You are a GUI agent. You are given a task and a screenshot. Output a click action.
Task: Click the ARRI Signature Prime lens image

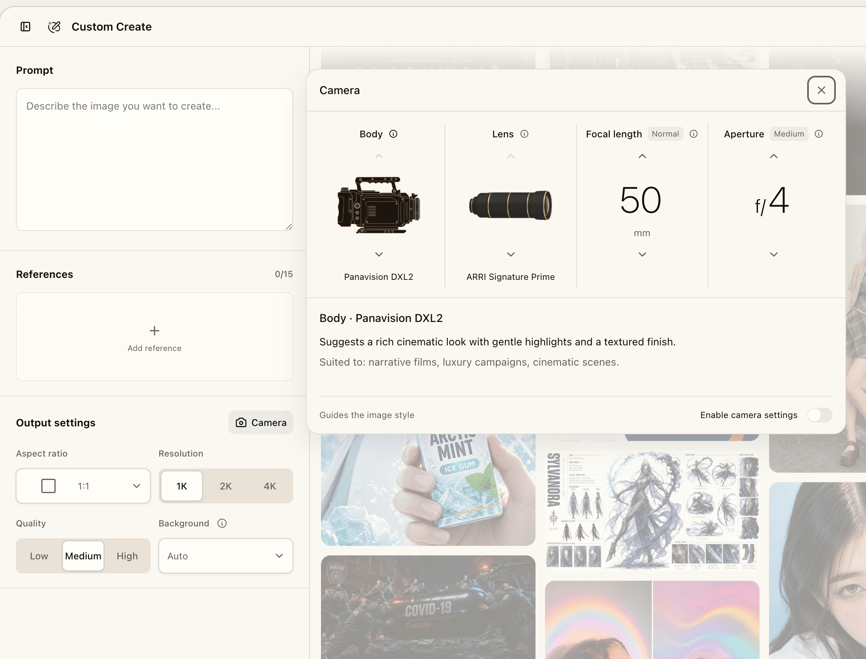point(510,205)
